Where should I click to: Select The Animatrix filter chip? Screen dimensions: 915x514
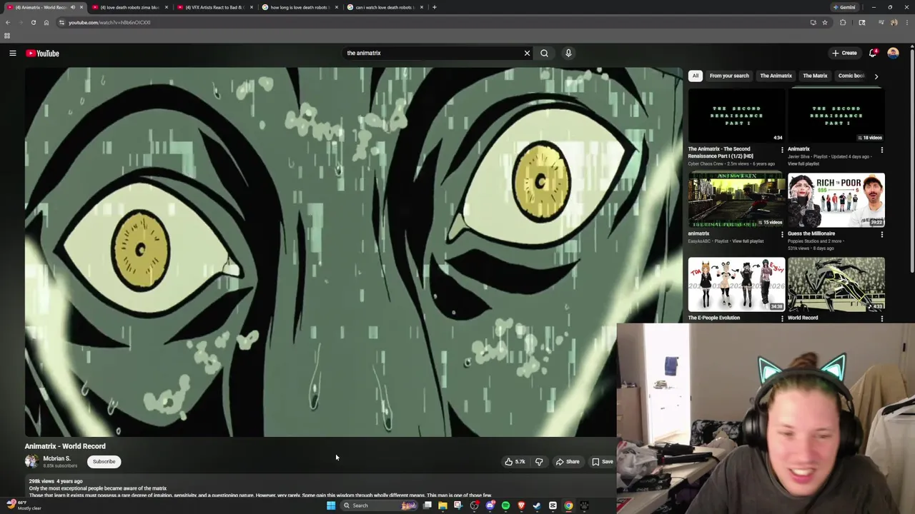point(776,76)
